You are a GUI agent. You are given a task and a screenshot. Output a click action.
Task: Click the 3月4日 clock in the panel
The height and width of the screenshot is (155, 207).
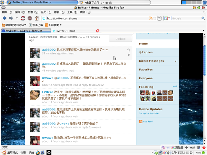coord(182,153)
